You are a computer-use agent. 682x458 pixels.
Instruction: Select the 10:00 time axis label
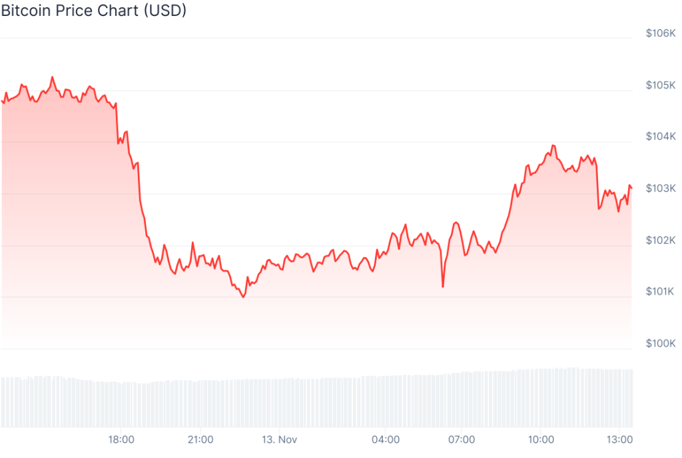(x=541, y=439)
